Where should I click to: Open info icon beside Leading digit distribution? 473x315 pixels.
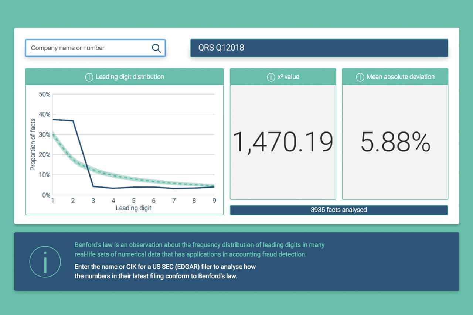pyautogui.click(x=89, y=77)
